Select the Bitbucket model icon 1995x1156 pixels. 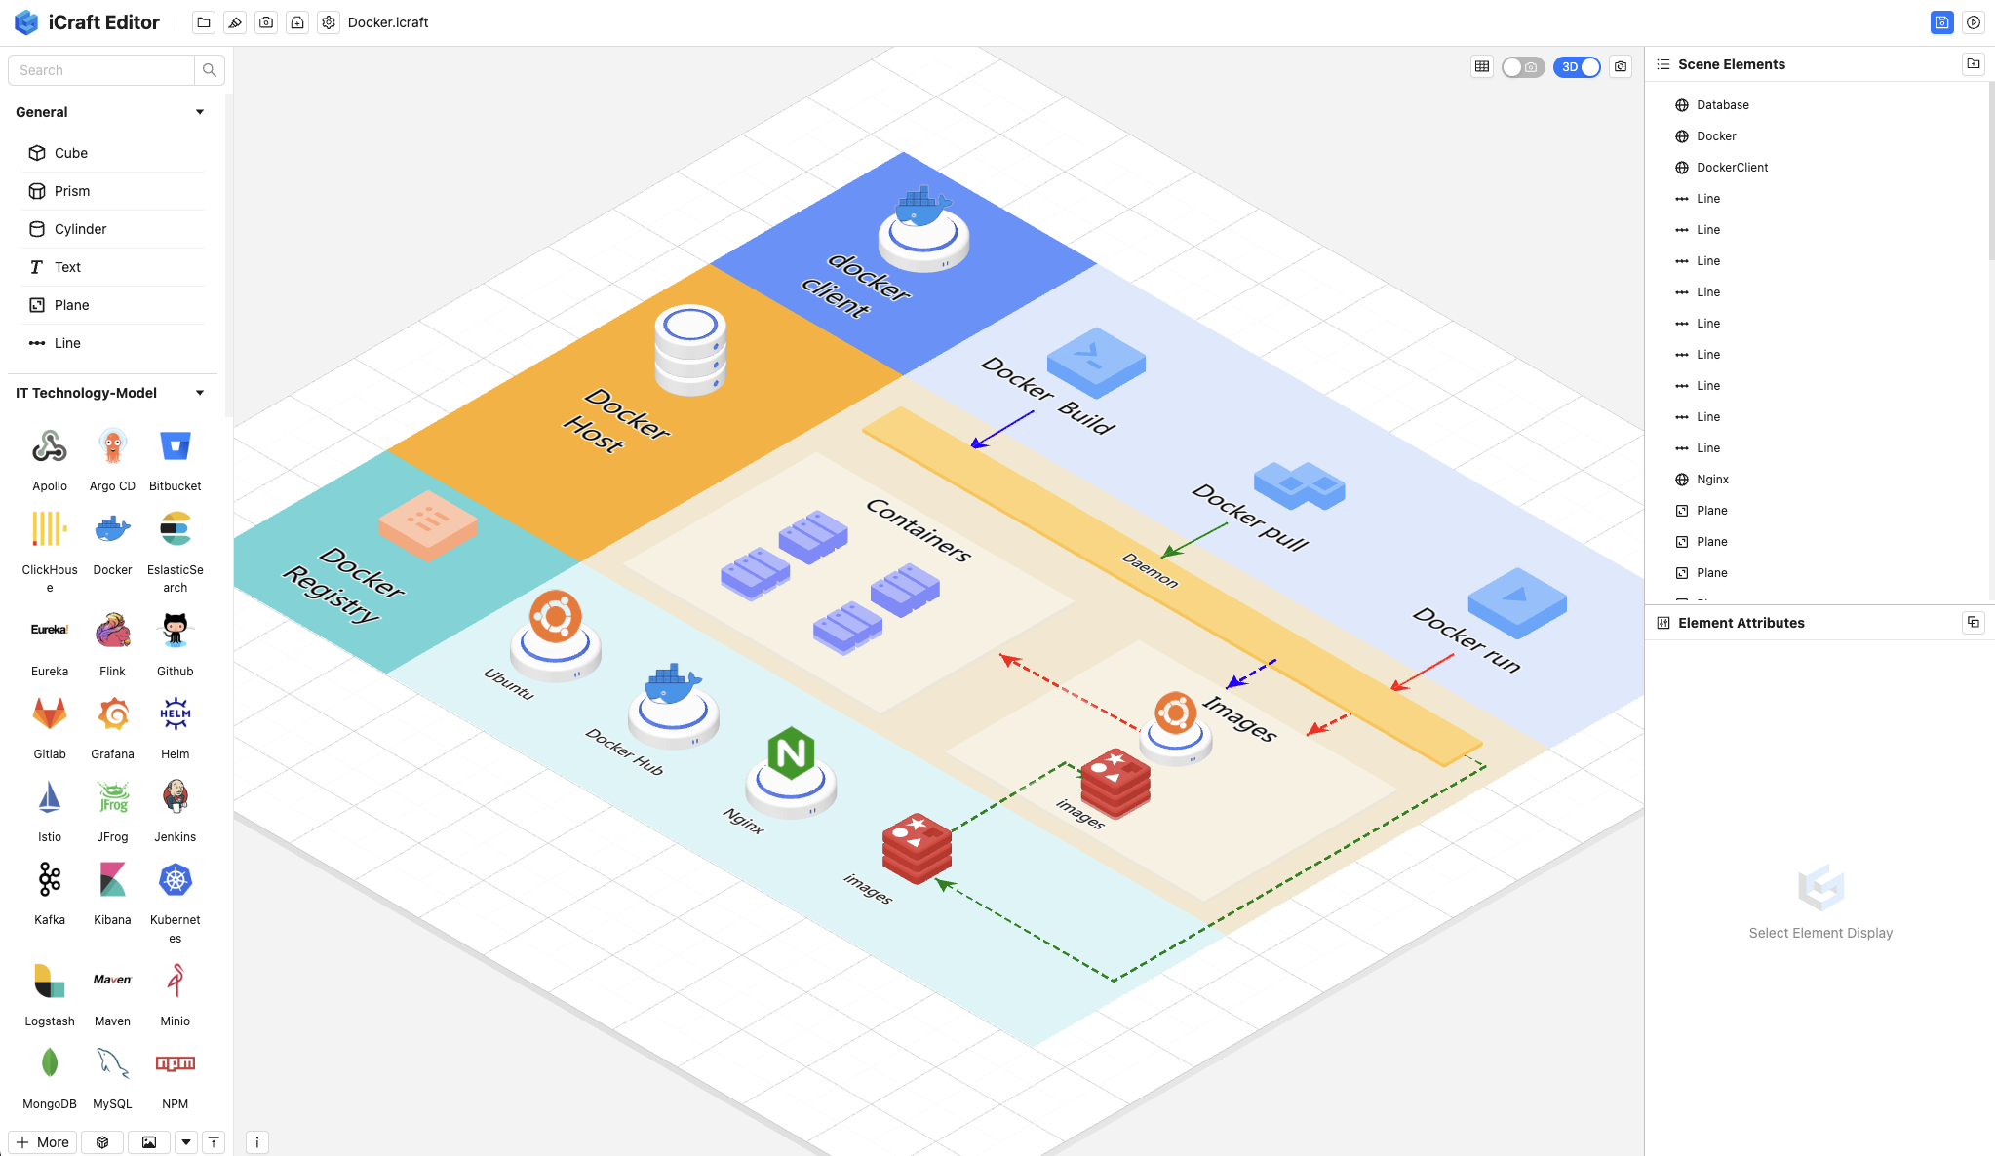point(176,446)
